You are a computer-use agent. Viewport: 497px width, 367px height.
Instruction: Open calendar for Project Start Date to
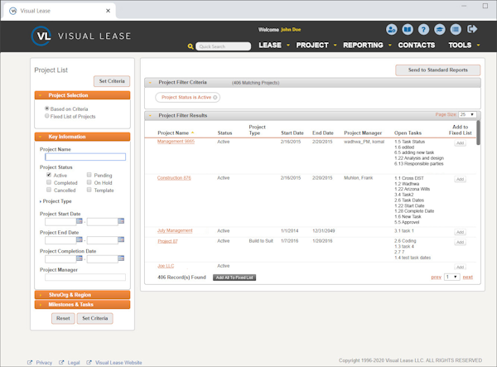(121, 221)
